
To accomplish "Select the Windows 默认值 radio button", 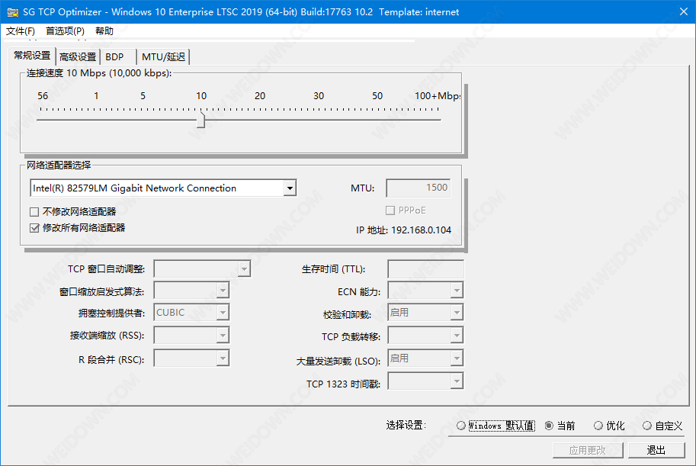I will click(460, 426).
